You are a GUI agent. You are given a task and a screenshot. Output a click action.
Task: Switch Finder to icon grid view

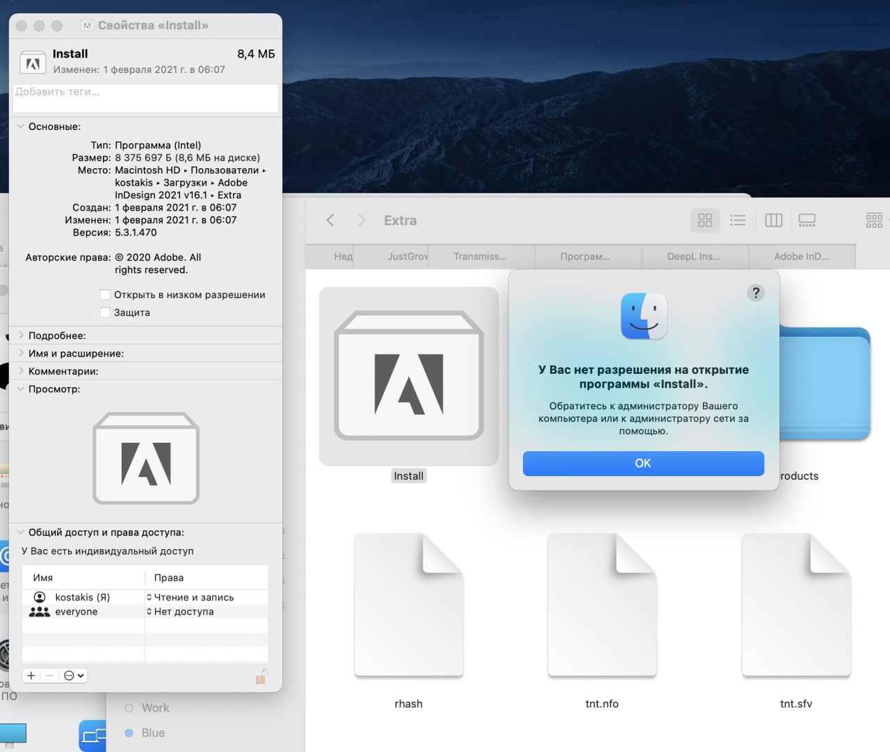705,220
